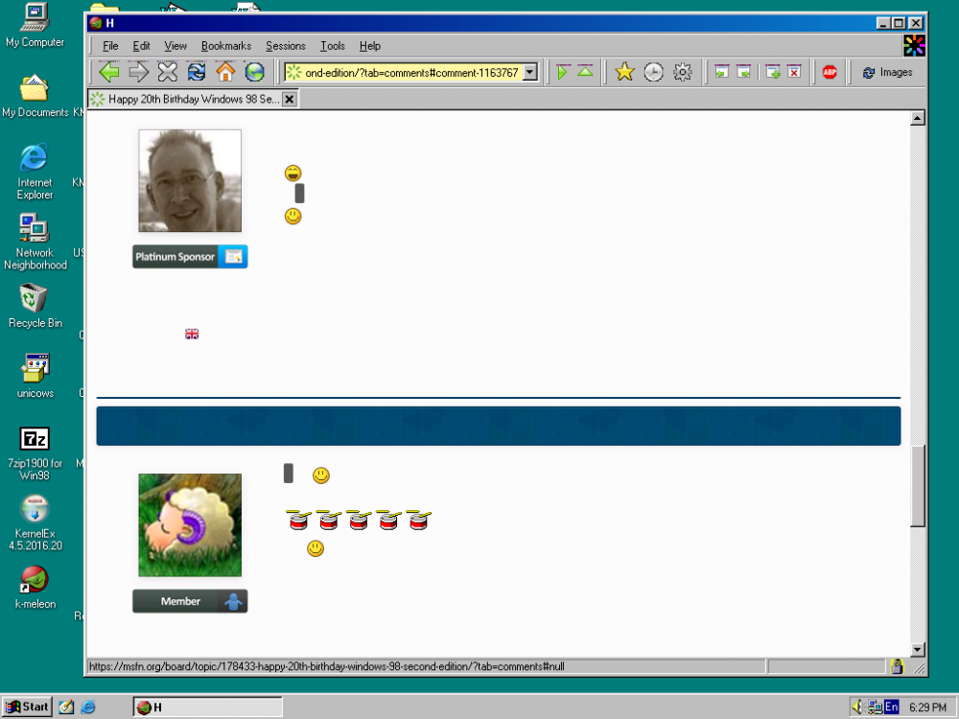Viewport: 959px width, 719px height.
Task: Open Preferences with the gear icon
Action: [x=681, y=71]
